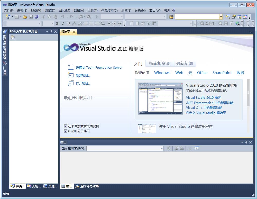Click the find search input field
The width and height of the screenshot is (257, 199).
pyautogui.click(x=197, y=17)
